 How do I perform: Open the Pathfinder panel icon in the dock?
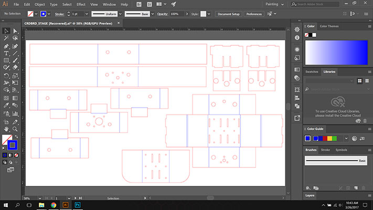tap(297, 106)
